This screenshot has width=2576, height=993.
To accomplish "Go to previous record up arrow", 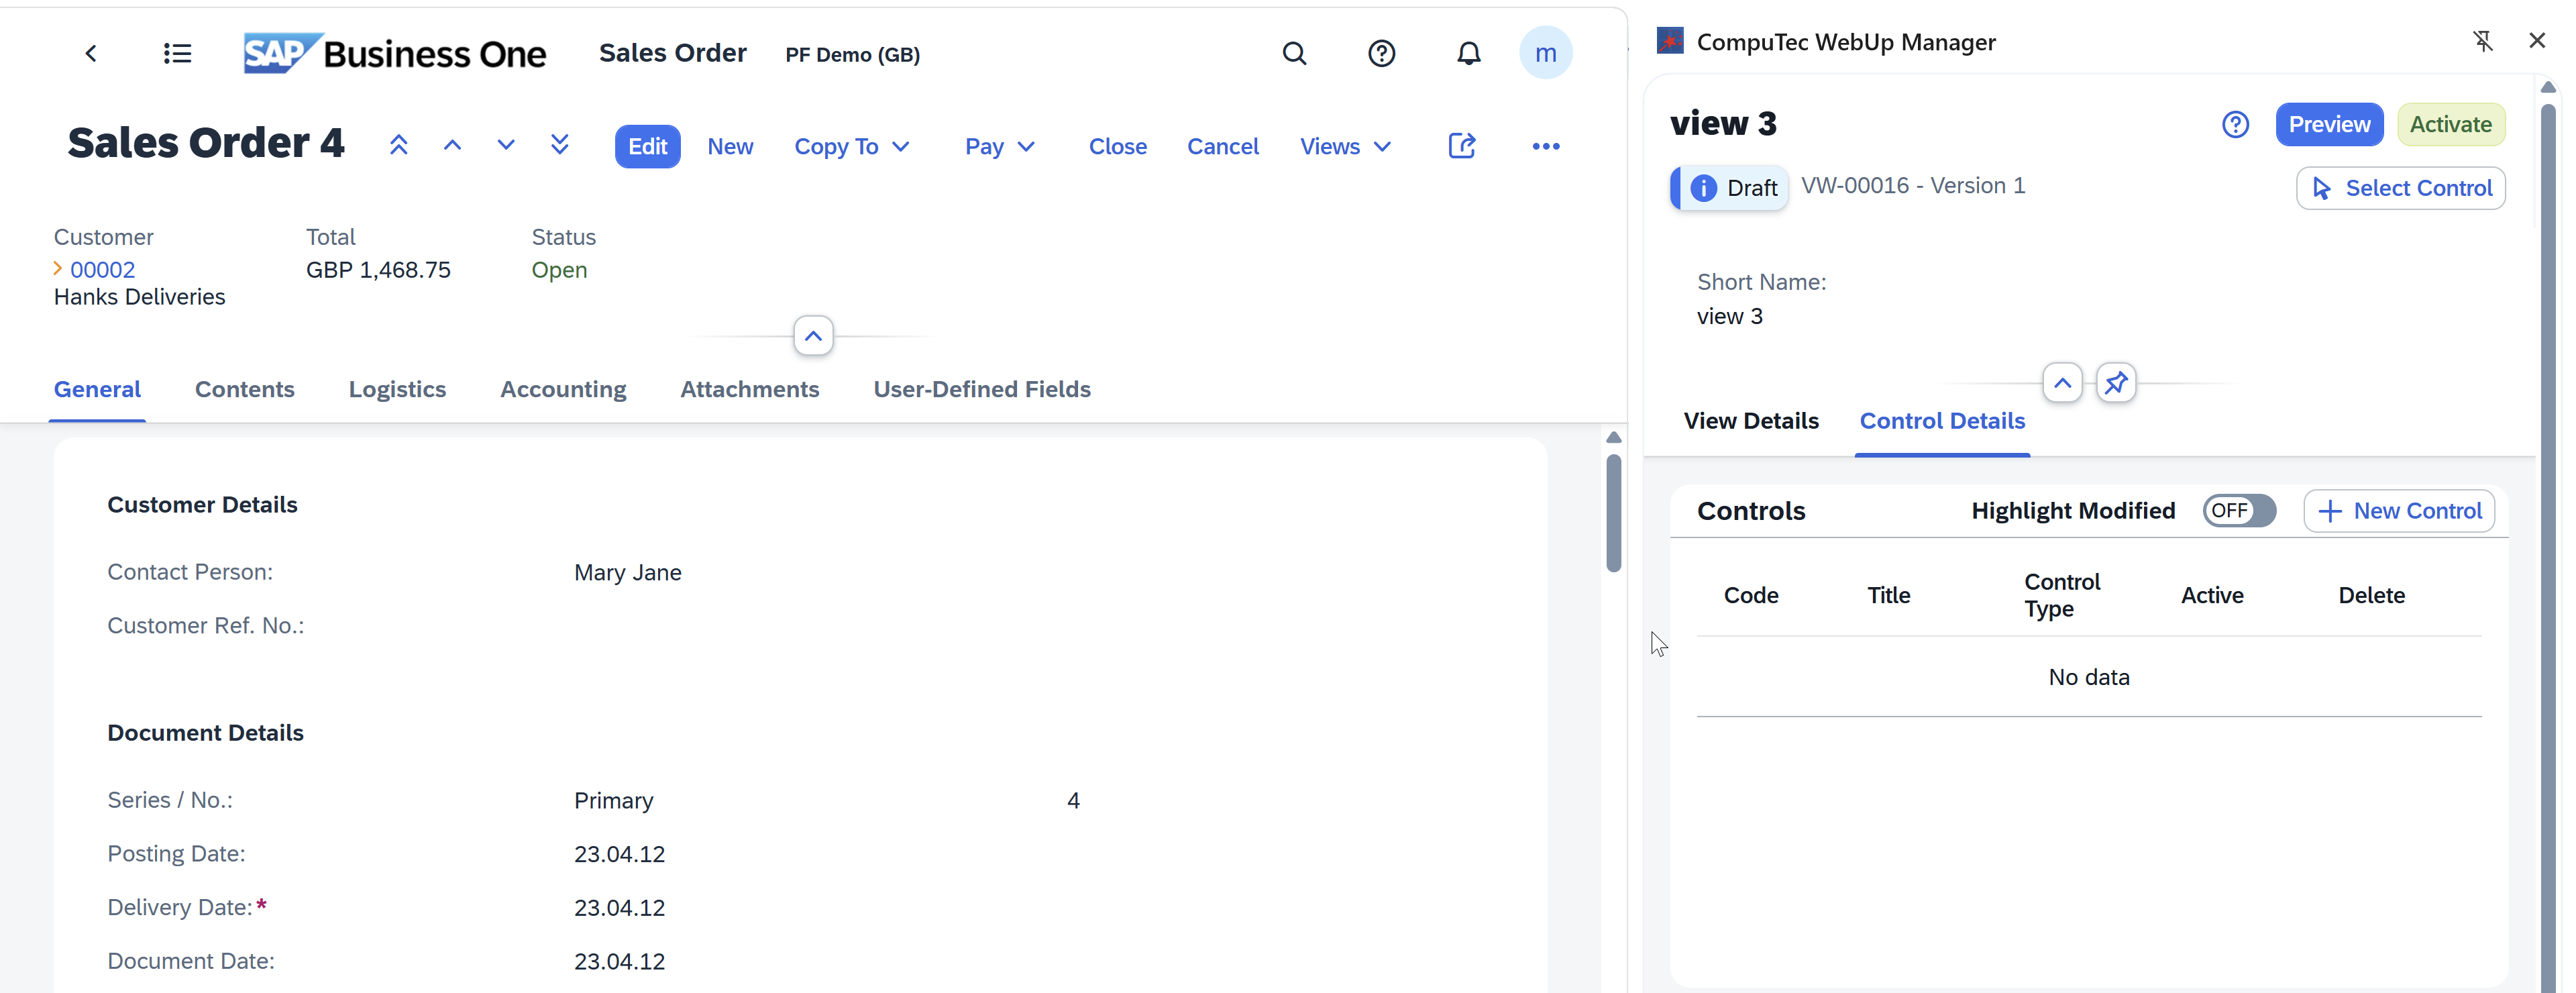I will [x=452, y=146].
